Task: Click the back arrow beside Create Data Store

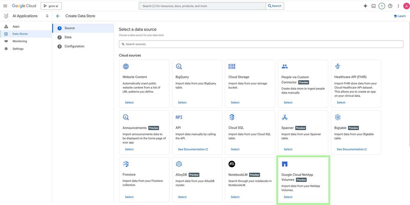Action: (x=58, y=16)
